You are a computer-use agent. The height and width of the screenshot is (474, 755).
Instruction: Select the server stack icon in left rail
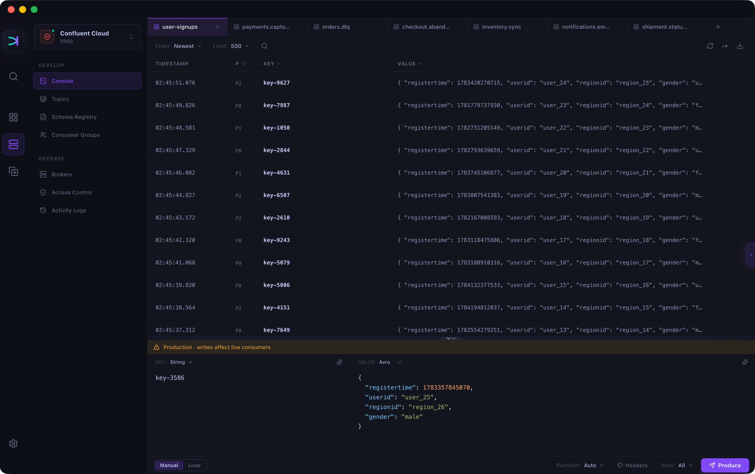pyautogui.click(x=13, y=144)
